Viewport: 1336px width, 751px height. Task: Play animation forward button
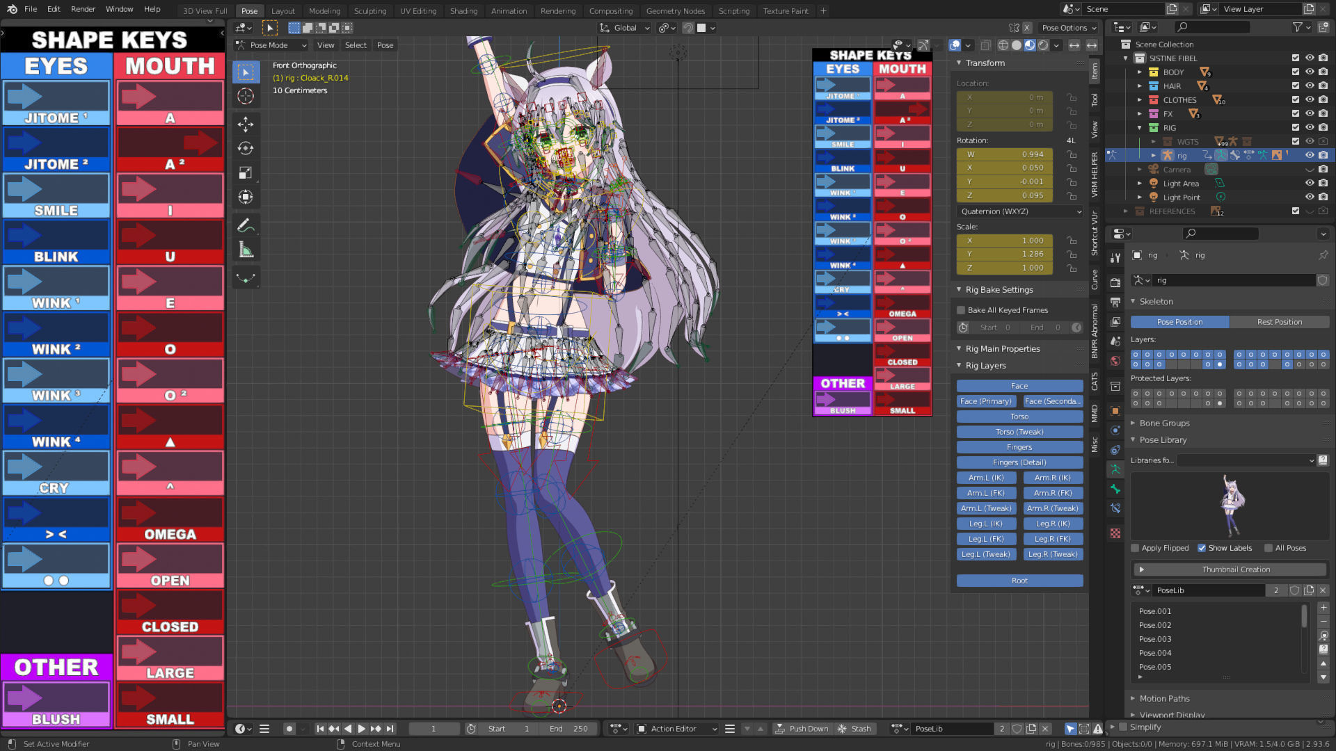coord(362,729)
